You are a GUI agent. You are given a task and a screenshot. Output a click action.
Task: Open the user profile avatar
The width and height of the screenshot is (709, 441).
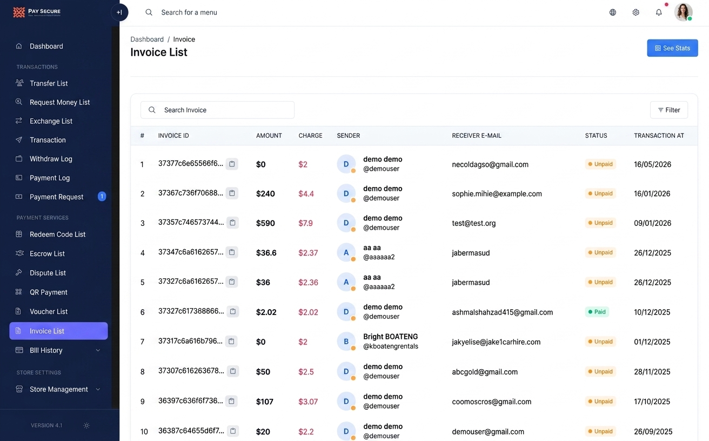[684, 12]
